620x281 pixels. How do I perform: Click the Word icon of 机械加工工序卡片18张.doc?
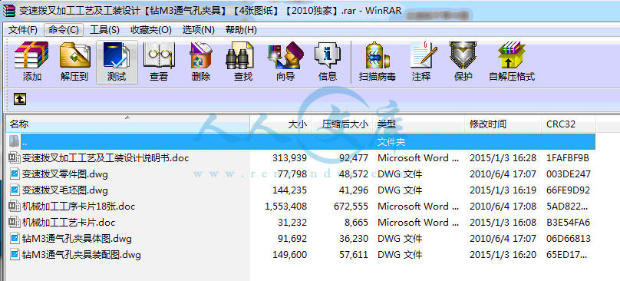click(15, 207)
